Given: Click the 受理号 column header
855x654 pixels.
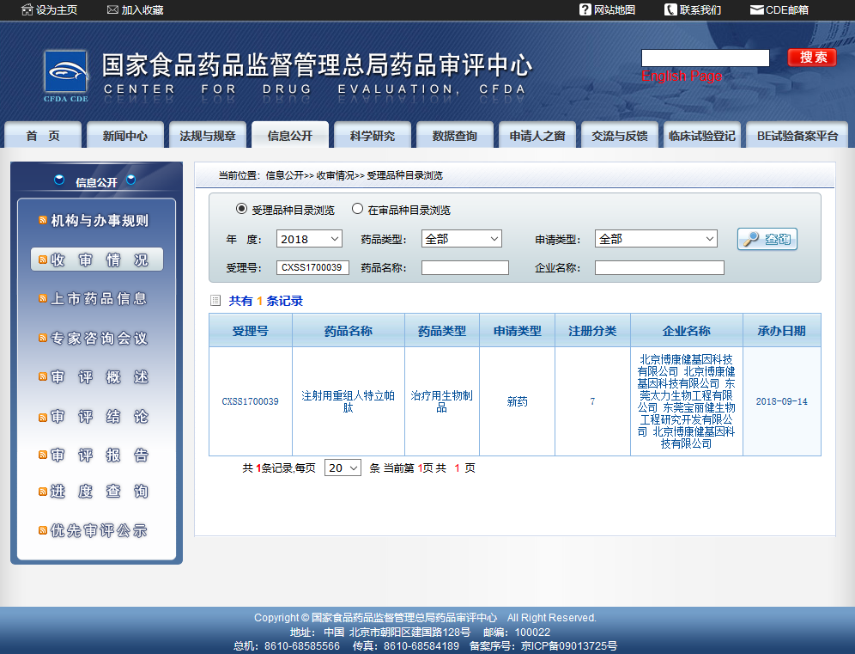Looking at the screenshot, I should 251,331.
